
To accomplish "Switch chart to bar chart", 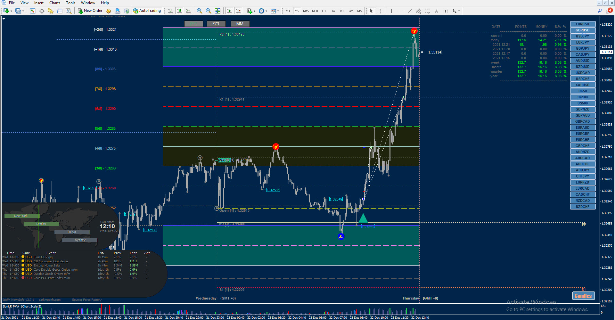I will tap(170, 11).
